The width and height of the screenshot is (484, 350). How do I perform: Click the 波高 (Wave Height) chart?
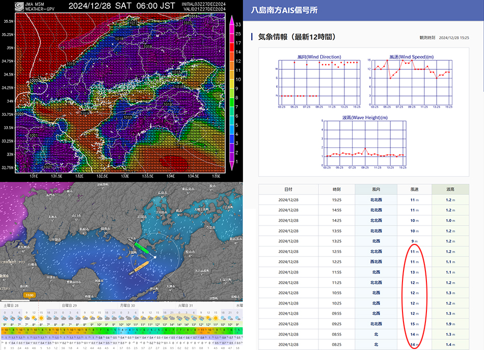coord(364,143)
